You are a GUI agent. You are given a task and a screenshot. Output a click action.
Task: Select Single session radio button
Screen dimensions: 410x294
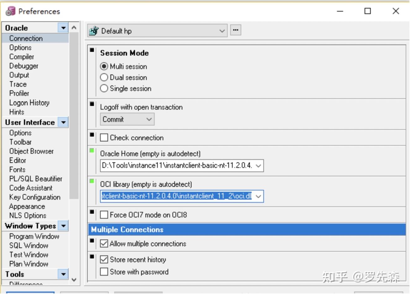[x=104, y=89]
